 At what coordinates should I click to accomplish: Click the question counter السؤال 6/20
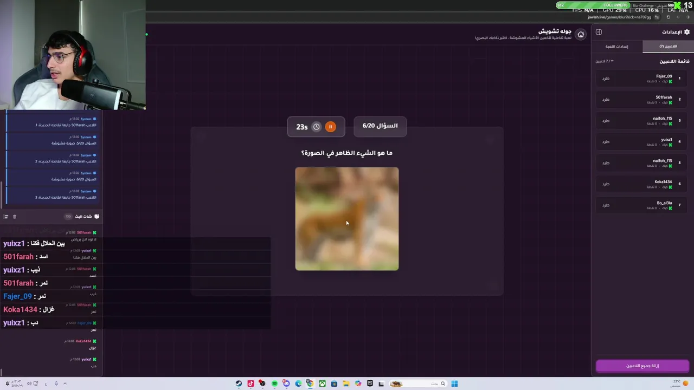coord(380,126)
